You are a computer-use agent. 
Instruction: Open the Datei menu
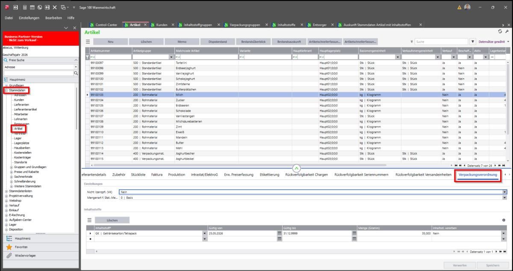coord(9,18)
